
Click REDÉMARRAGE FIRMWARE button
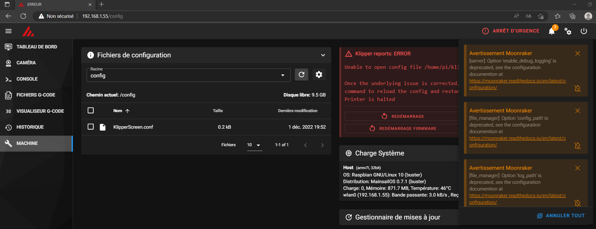pos(402,128)
